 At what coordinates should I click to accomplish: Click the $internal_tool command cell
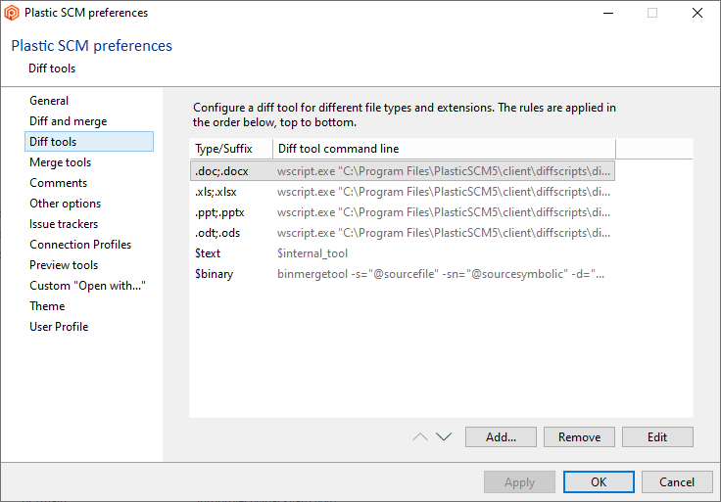[x=312, y=253]
